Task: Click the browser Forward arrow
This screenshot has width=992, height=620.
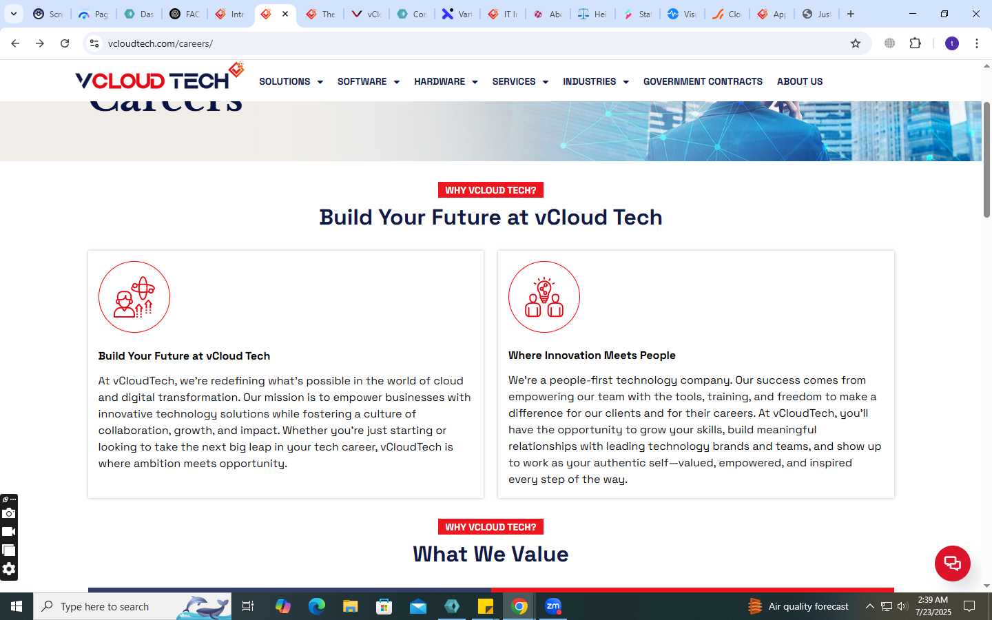Action: pos(40,43)
